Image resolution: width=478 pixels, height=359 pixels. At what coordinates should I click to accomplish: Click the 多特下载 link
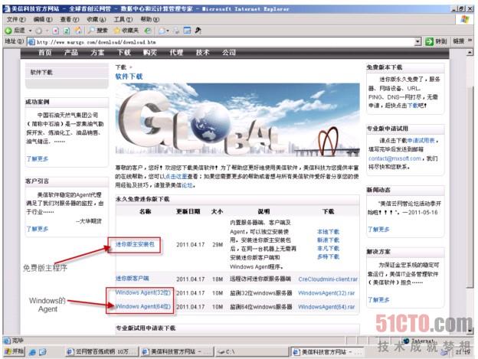point(328,256)
